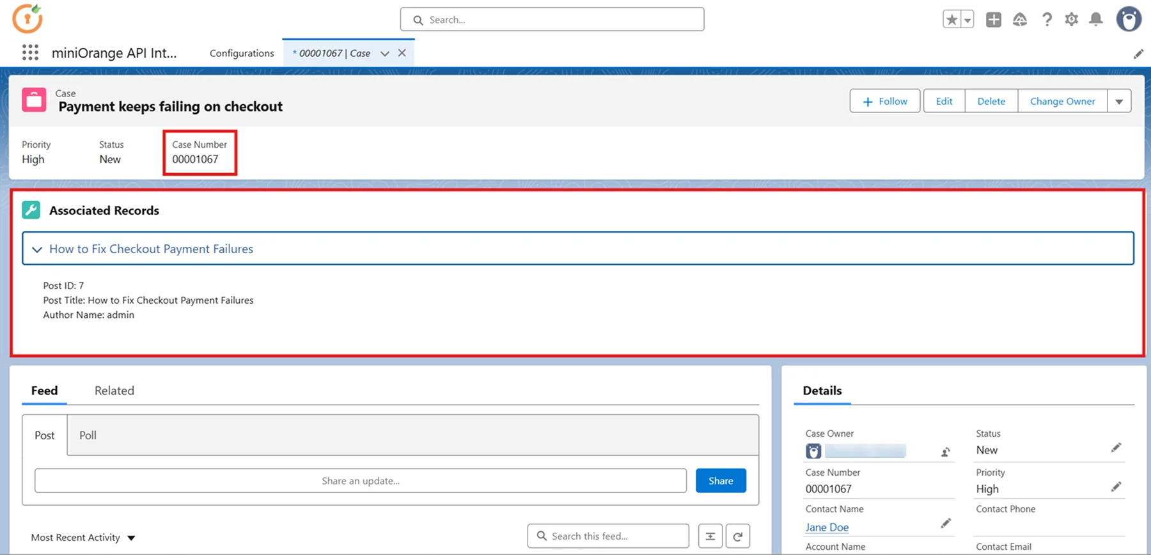Edit the Contact Name pencil icon
The height and width of the screenshot is (555, 1151).
click(x=946, y=523)
